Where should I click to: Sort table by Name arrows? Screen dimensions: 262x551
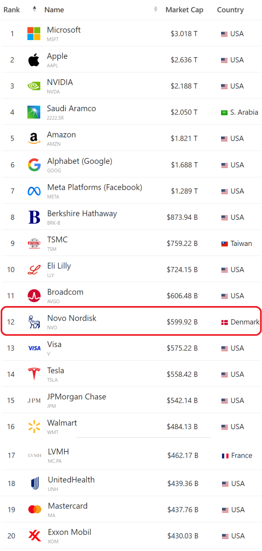(156, 9)
